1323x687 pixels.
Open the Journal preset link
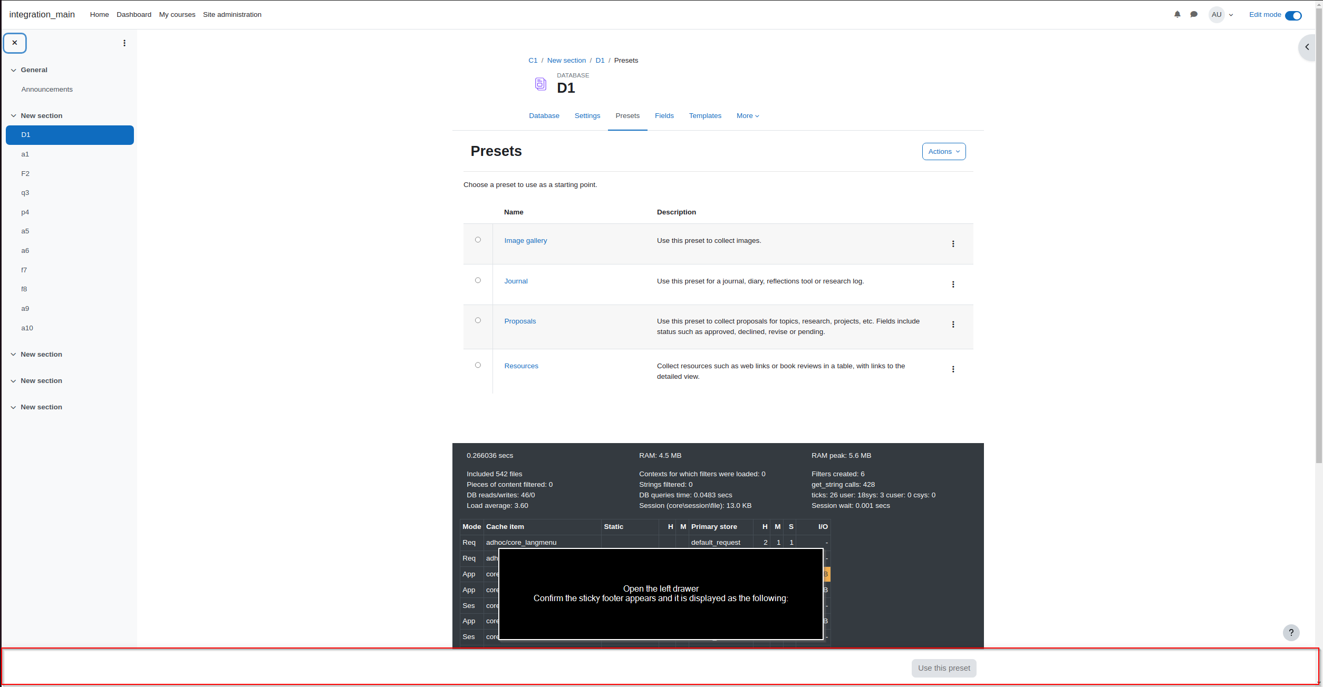(516, 281)
